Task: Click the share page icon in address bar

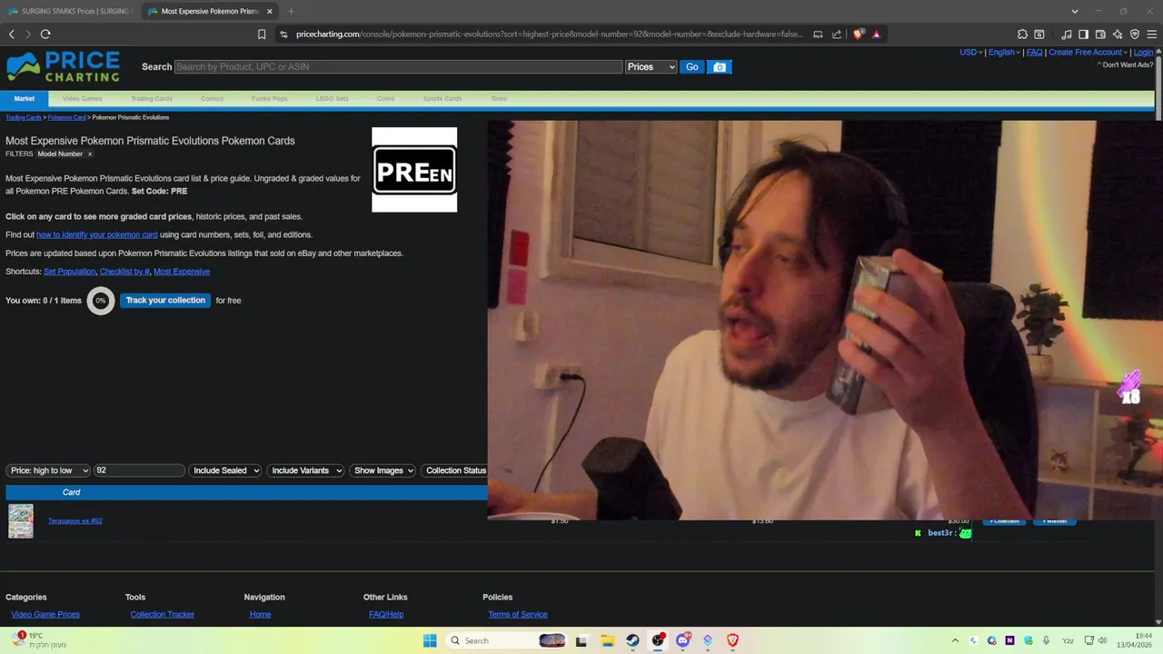Action: tap(837, 35)
